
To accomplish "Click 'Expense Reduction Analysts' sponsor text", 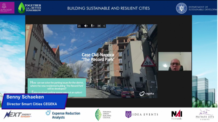I will (66, 115).
